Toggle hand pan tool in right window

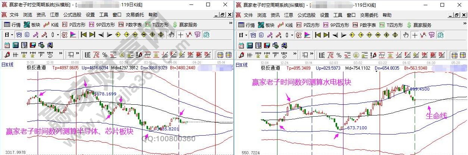pyautogui.click(x=406, y=35)
